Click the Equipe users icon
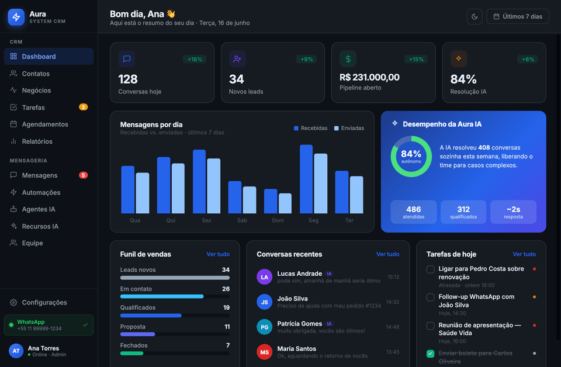 (13, 243)
